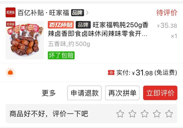Image resolution: width=183 pixels, height=128 pixels.
Task: Select the first rating star
Action: tap(120, 114)
